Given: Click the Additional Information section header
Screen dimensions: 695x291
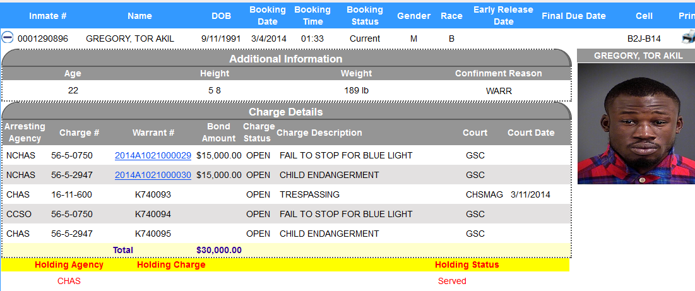Looking at the screenshot, I should coord(286,59).
